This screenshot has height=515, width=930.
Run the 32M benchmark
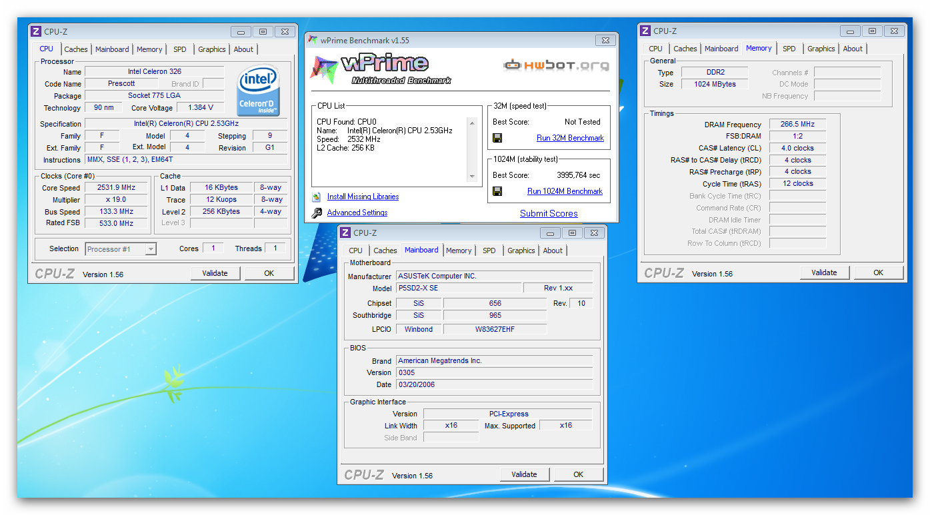(570, 138)
